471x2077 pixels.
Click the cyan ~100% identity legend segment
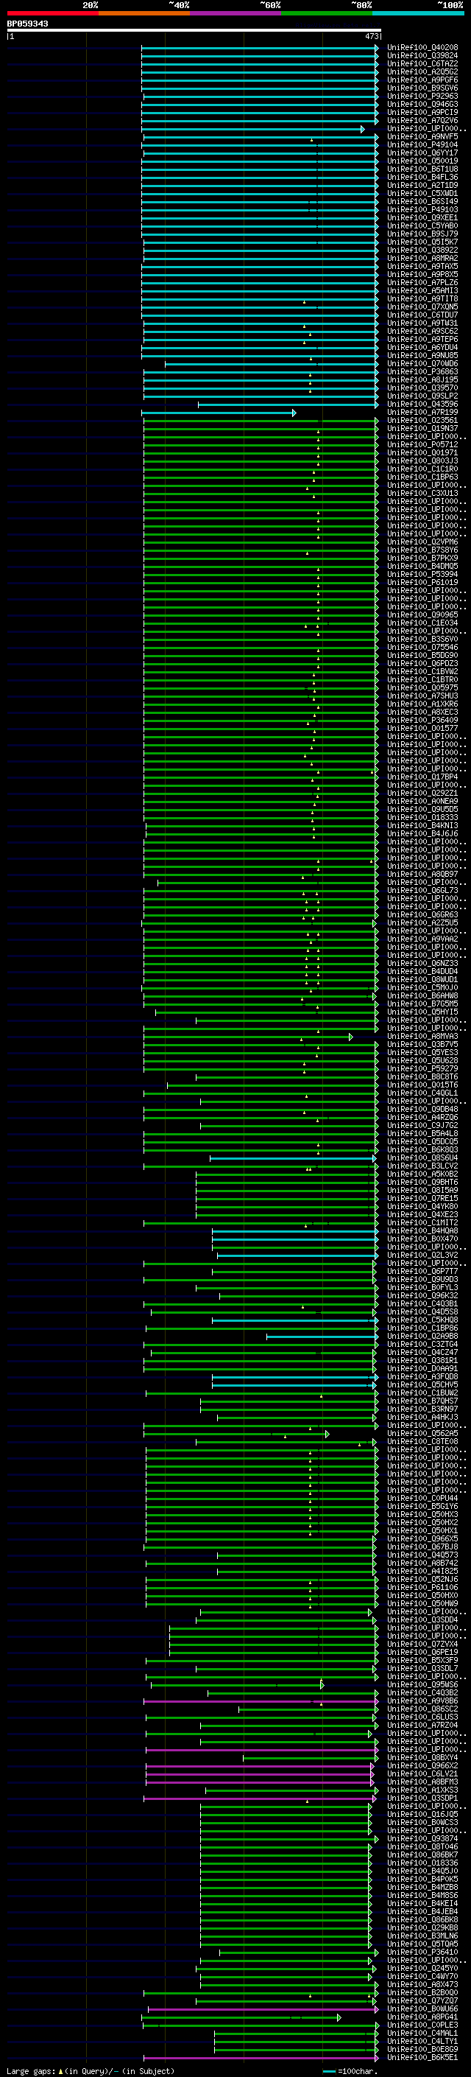click(418, 13)
